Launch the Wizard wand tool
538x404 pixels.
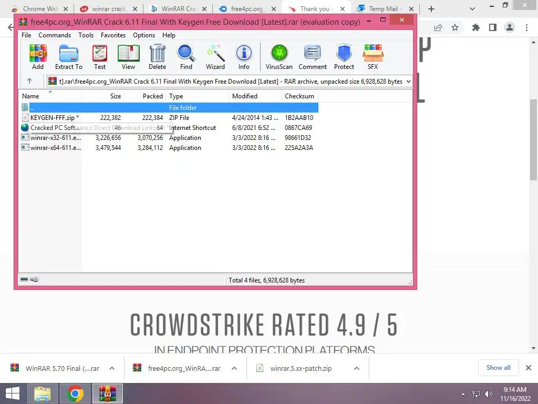215,57
